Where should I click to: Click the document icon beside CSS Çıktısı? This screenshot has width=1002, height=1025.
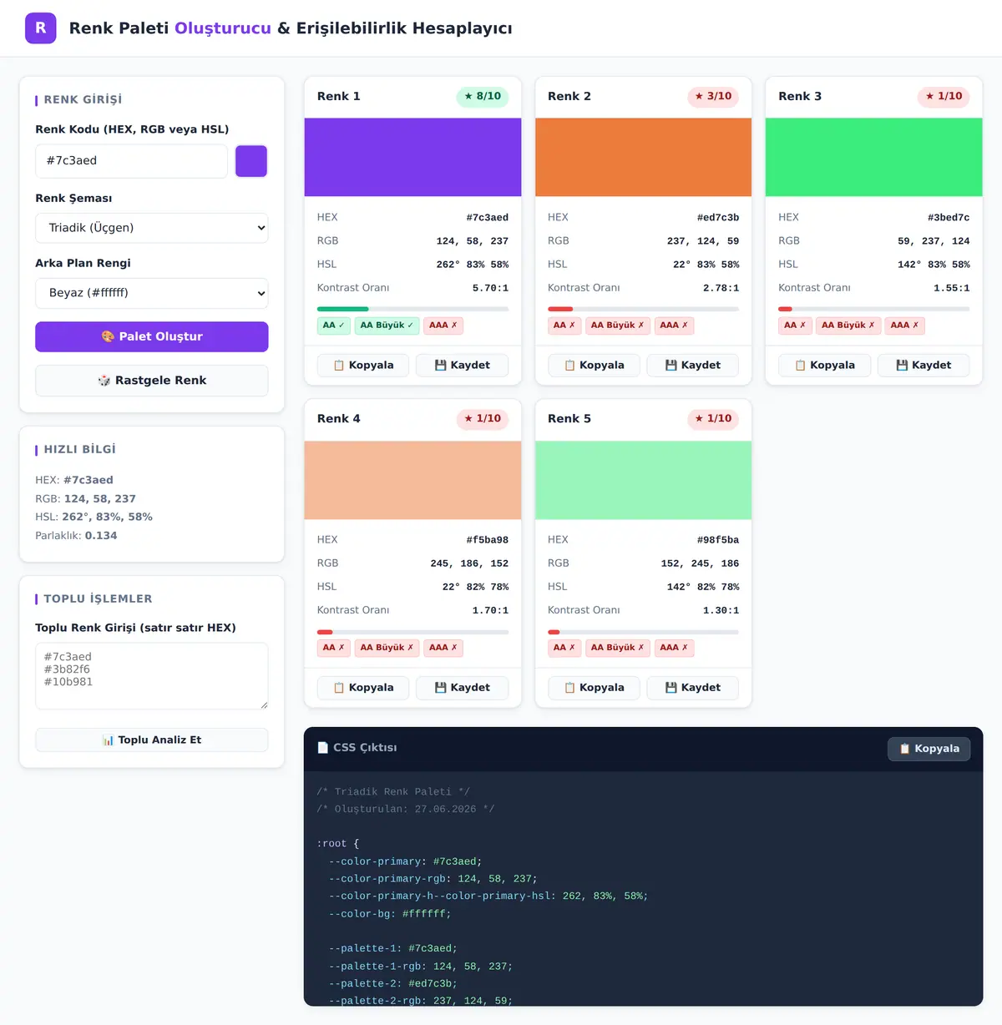tap(323, 748)
